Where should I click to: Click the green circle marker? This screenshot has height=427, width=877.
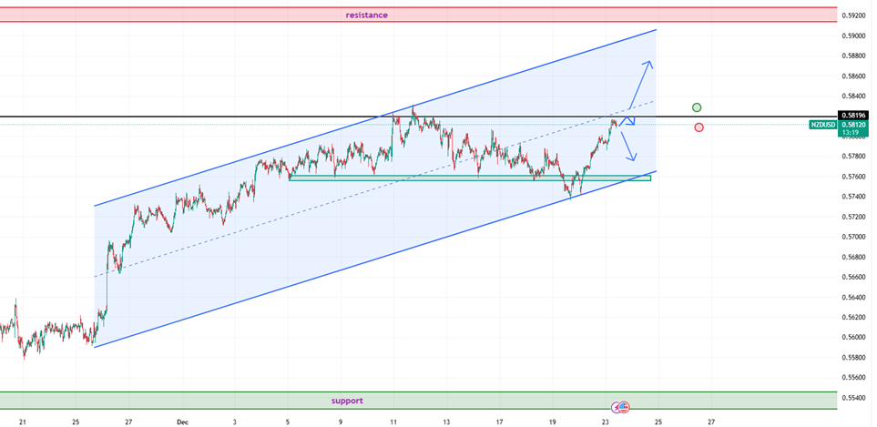pos(697,107)
